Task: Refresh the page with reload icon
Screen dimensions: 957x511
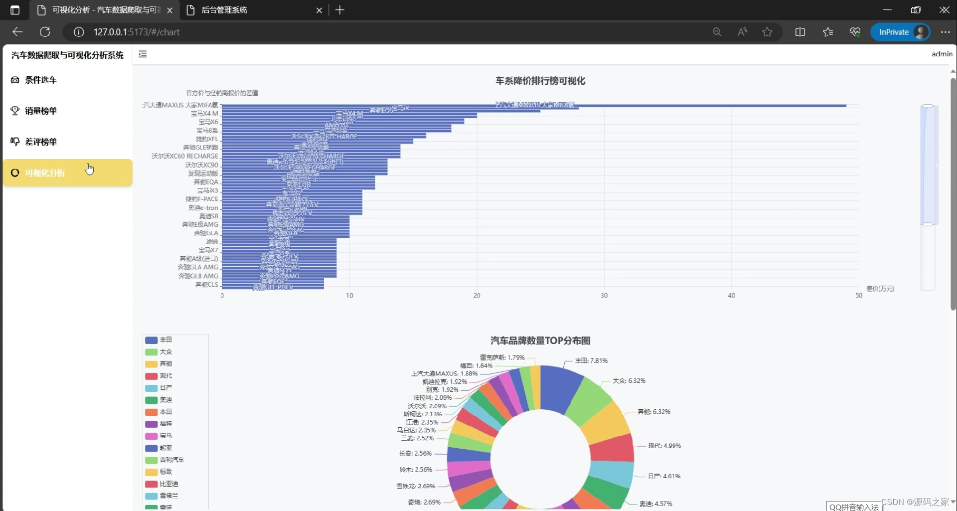Action: [x=45, y=32]
